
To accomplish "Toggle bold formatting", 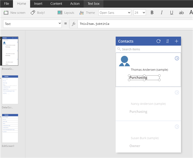I will click(x=152, y=12).
